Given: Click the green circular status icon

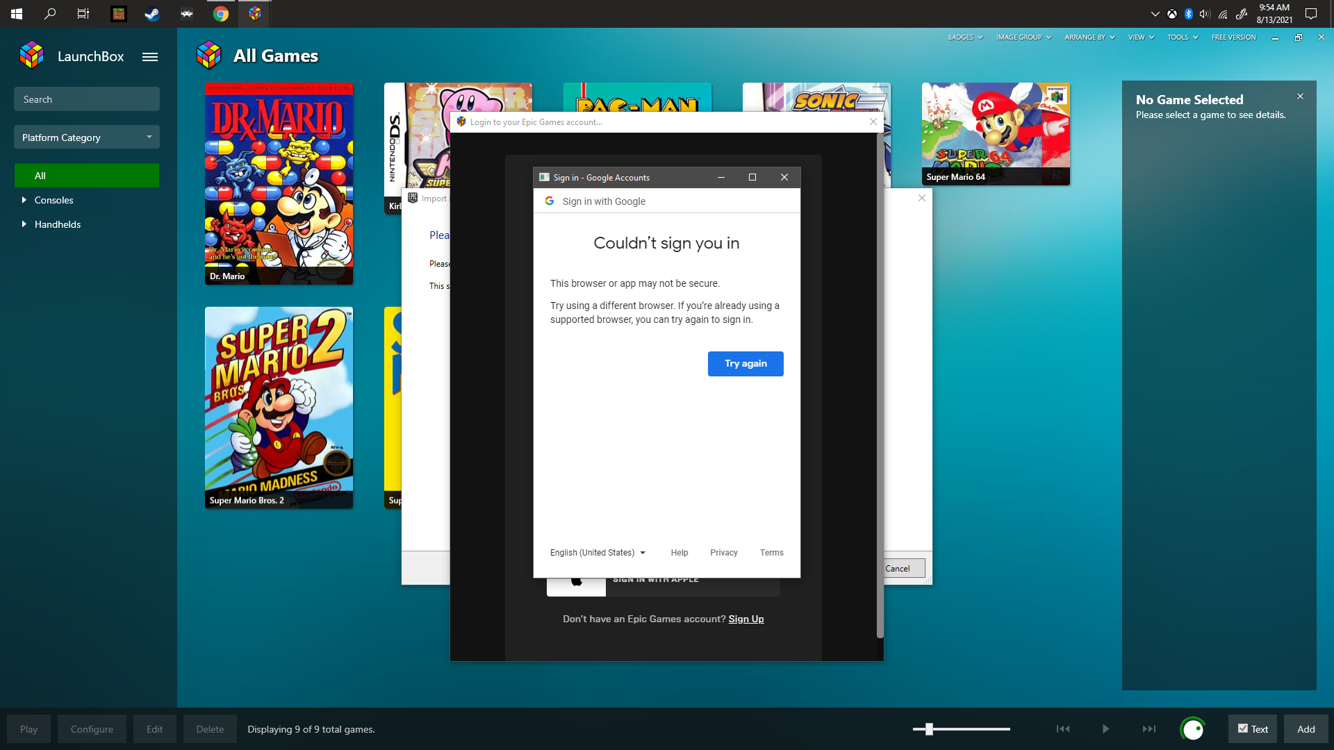Looking at the screenshot, I should pos(1193,729).
